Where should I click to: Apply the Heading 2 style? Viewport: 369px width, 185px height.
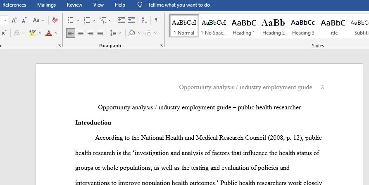coord(274,26)
